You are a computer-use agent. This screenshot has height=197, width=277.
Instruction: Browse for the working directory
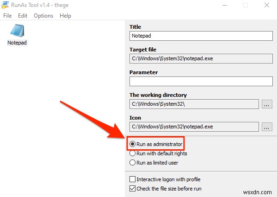(267, 104)
